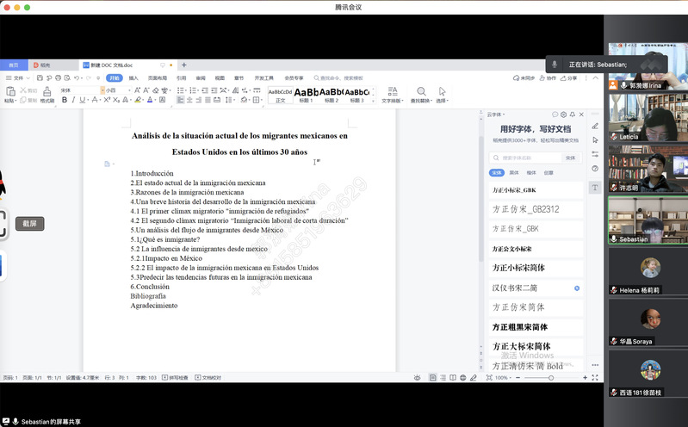The height and width of the screenshot is (427, 688).
Task: Click the 截屏 screenshot button
Action: click(x=30, y=223)
